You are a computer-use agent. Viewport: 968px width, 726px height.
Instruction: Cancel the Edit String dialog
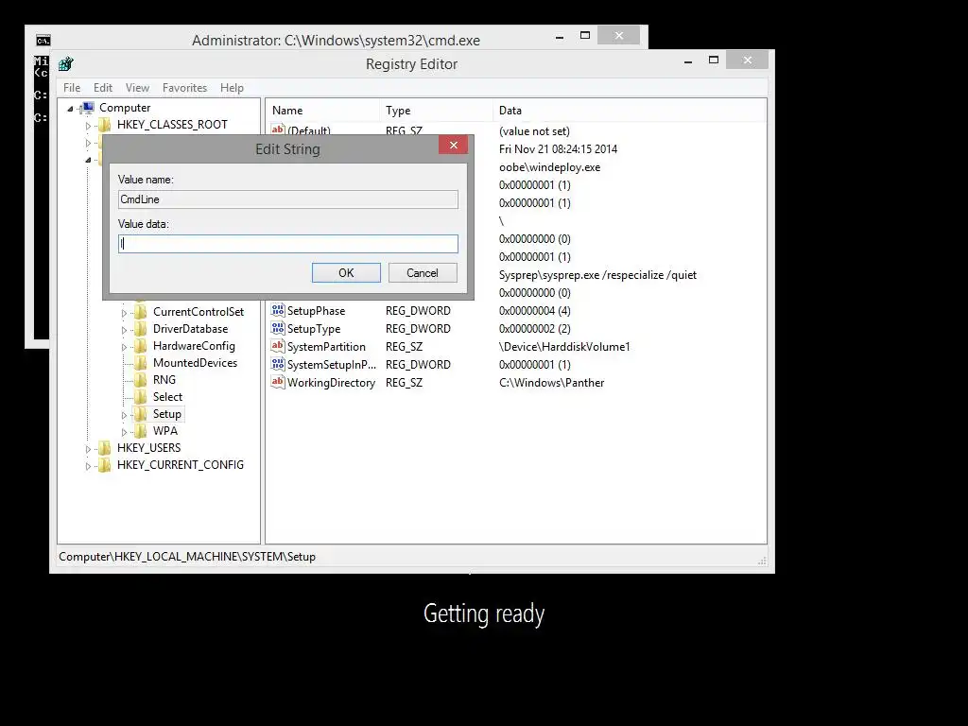tap(423, 273)
